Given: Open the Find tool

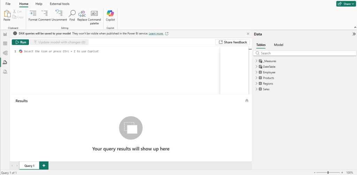Looking at the screenshot, I should (x=72, y=15).
